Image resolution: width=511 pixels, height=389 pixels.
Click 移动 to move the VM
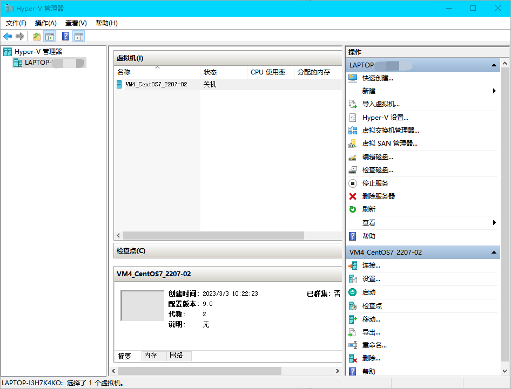click(371, 319)
